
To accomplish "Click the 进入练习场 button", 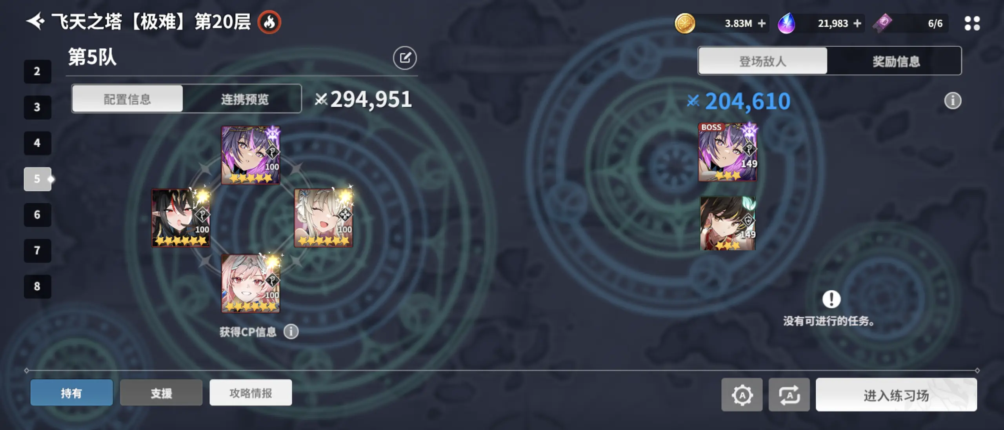I will (x=896, y=395).
